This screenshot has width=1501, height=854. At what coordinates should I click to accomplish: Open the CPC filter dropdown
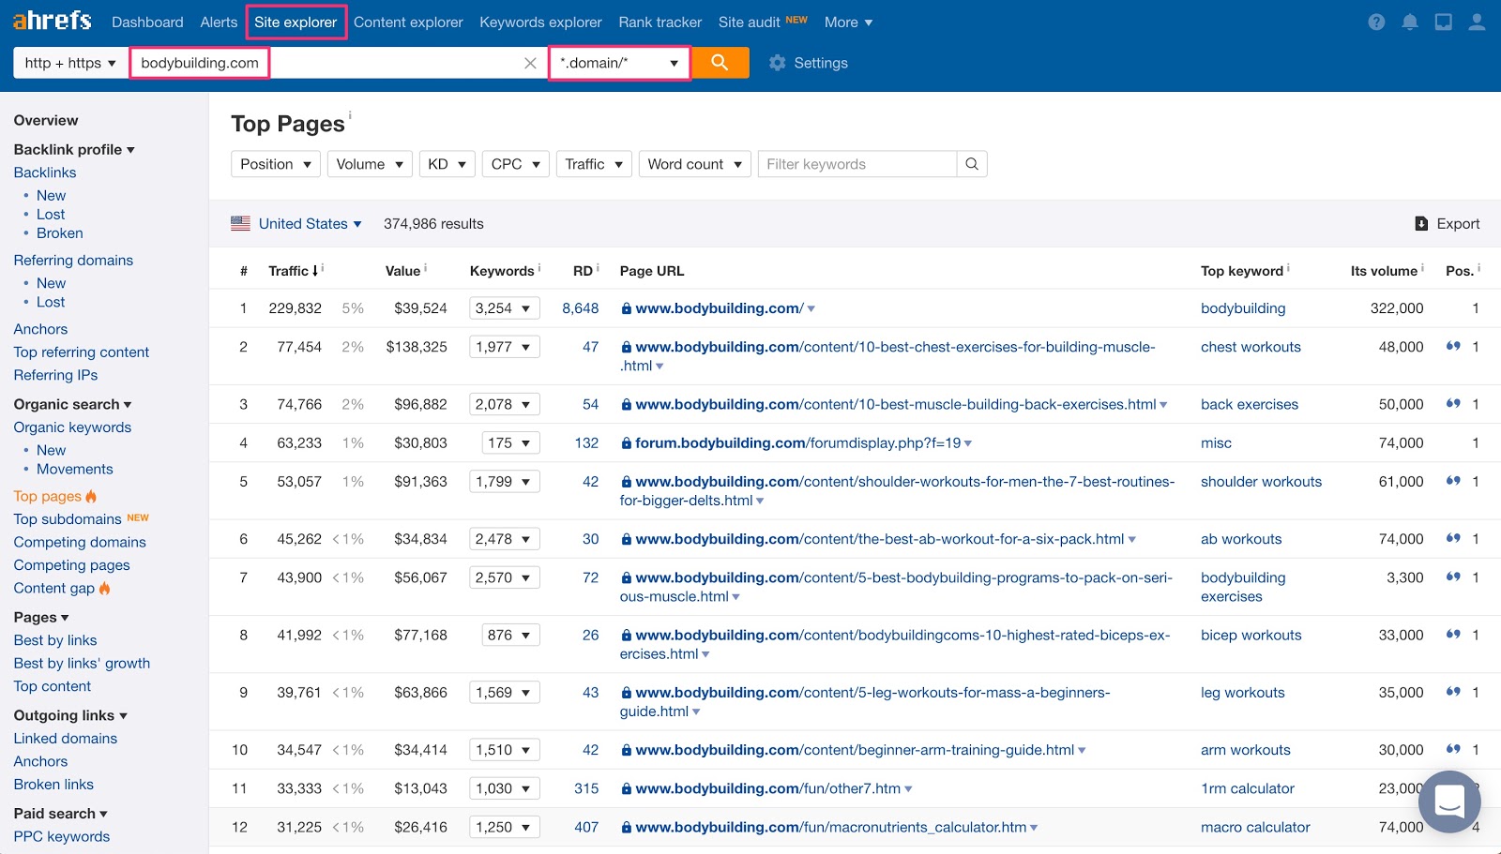(x=516, y=164)
